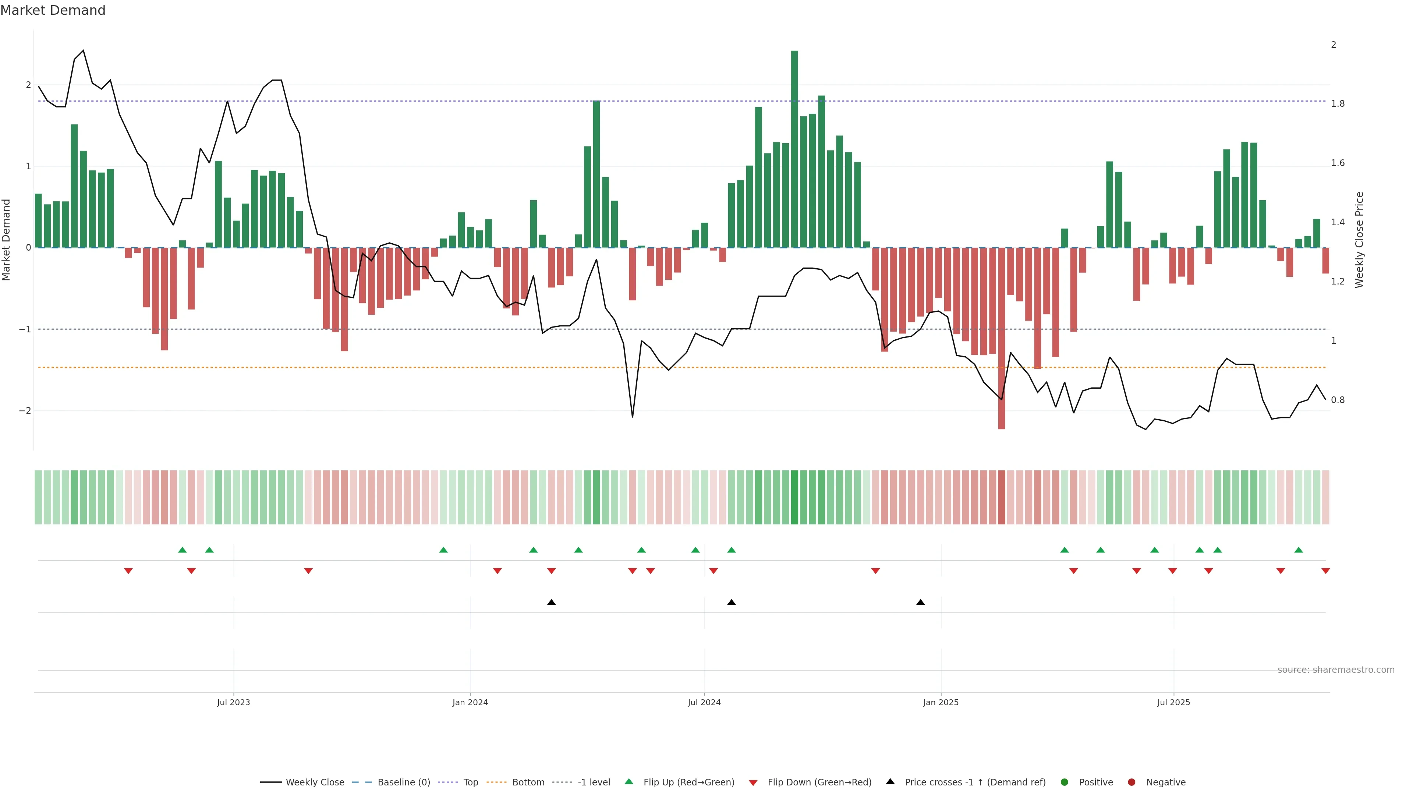
Task: Click the Jul 2024 x-axis label
Action: pos(704,702)
